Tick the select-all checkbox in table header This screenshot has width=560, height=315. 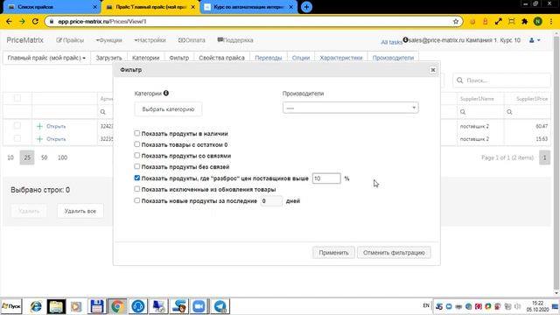point(17,98)
